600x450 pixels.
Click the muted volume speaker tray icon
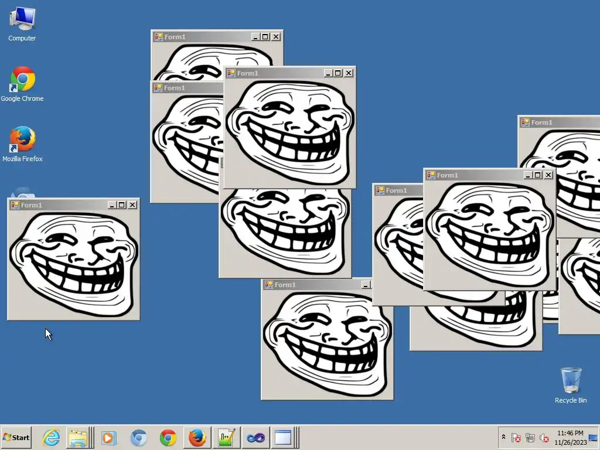click(544, 437)
